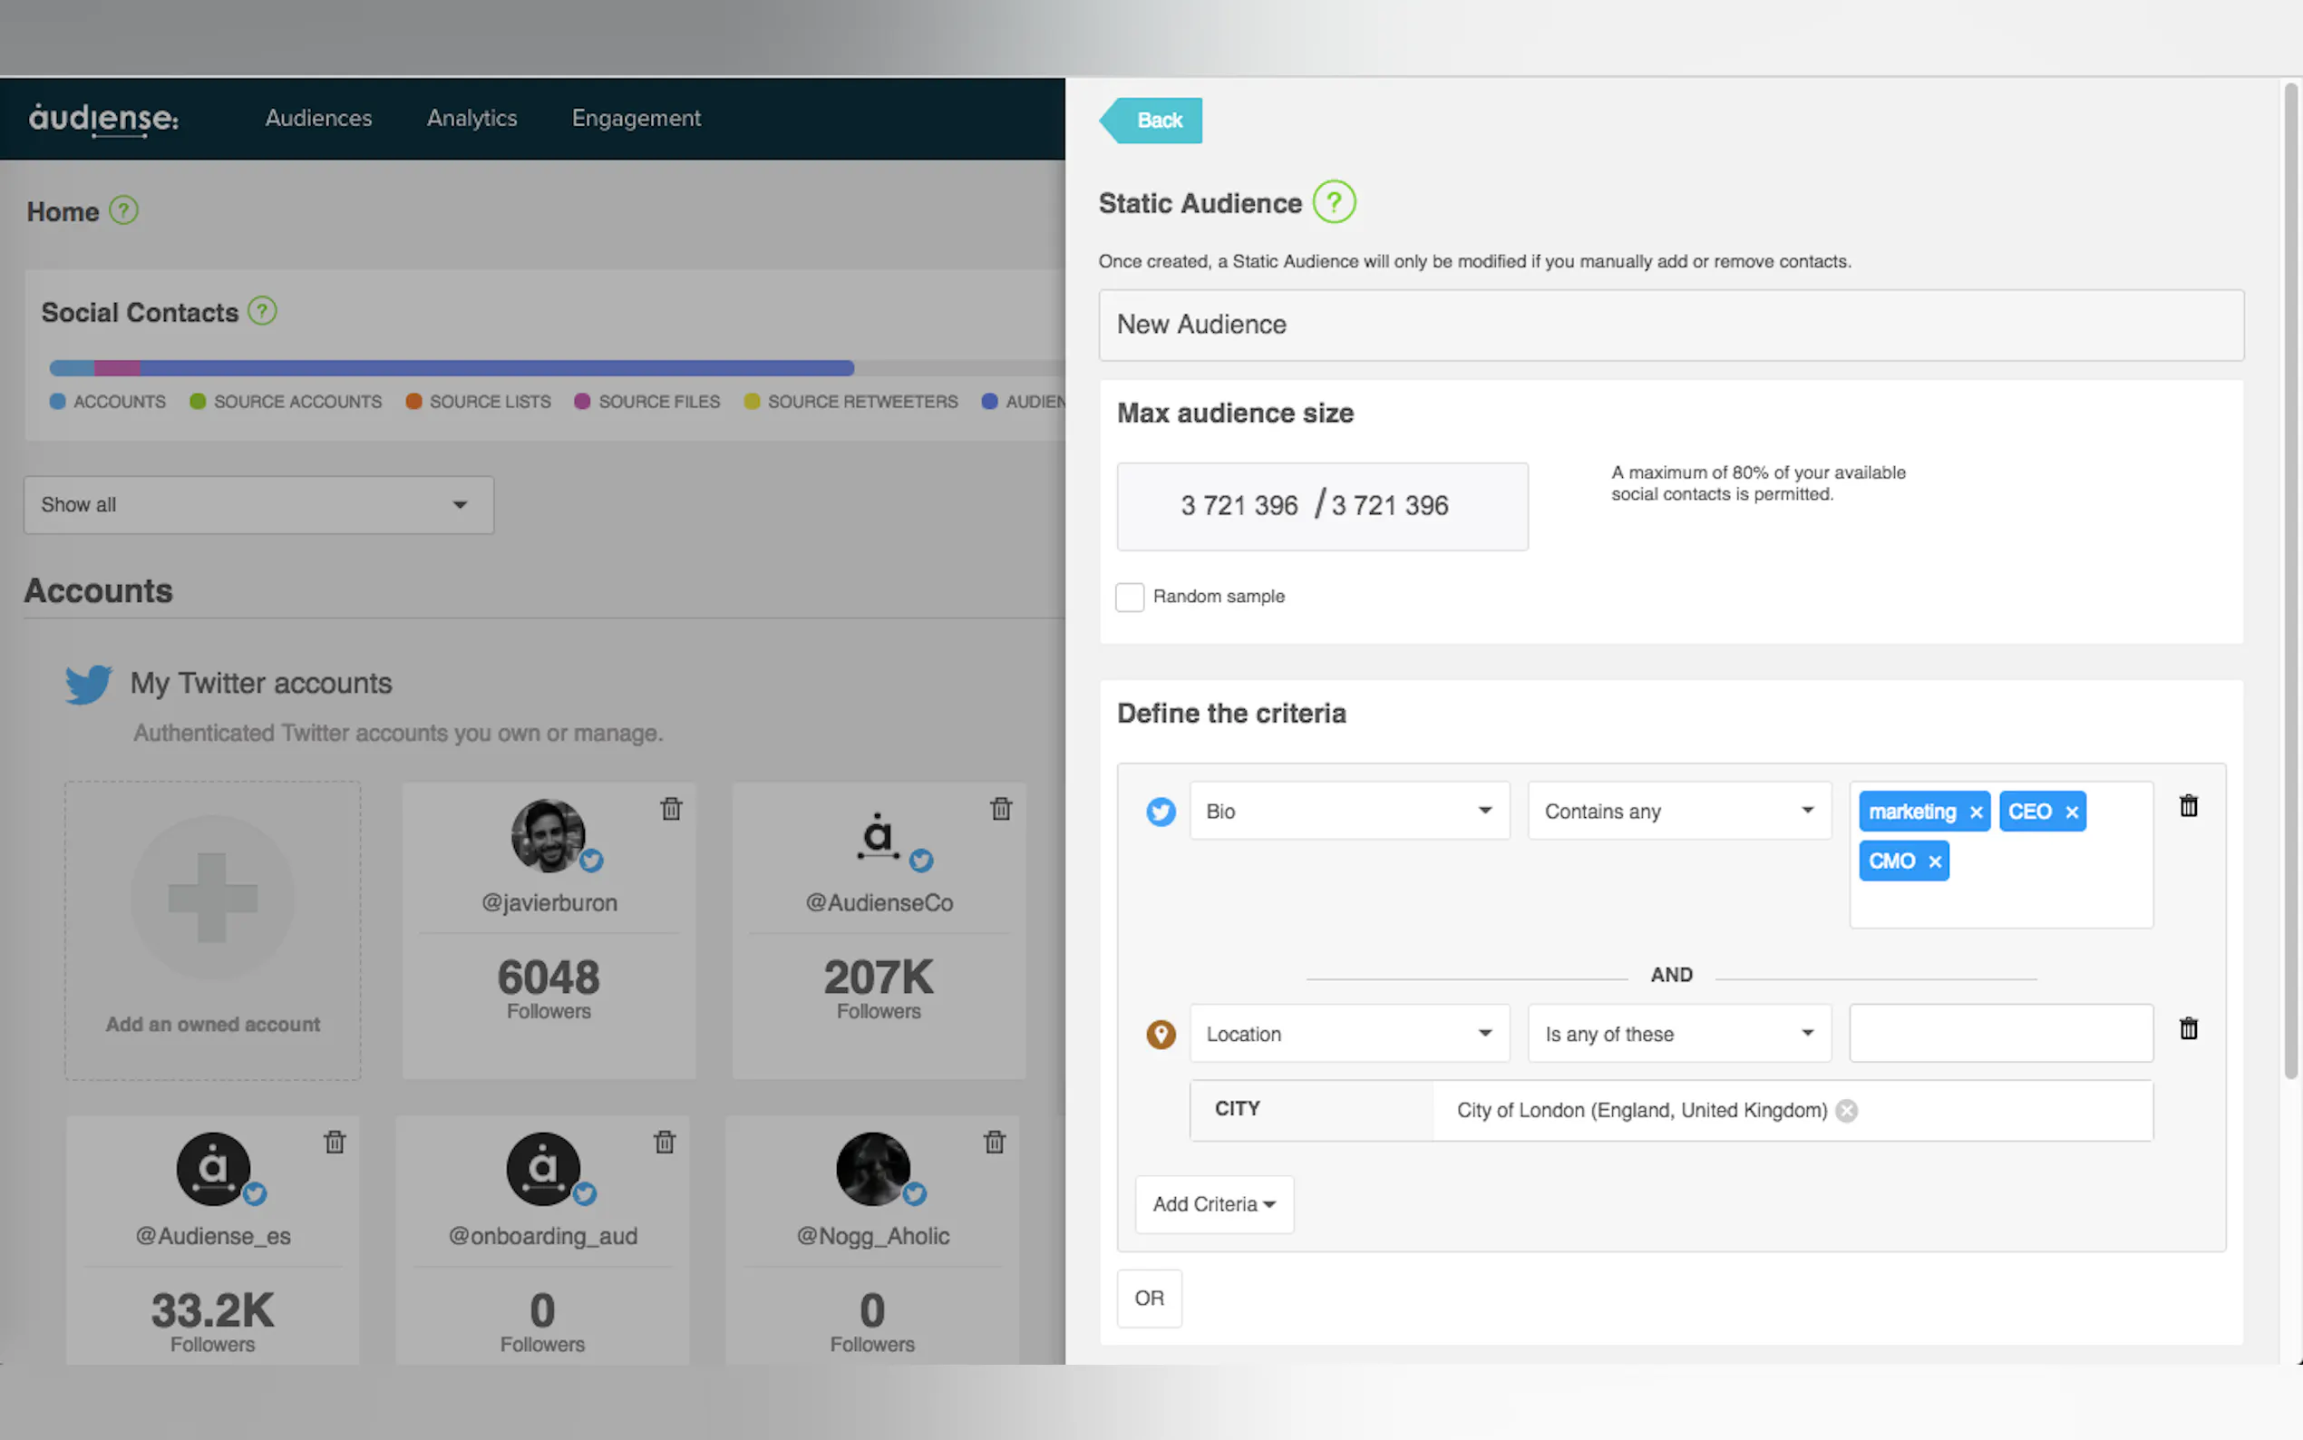Screen dimensions: 2303x1440
Task: Expand the Show all filter dropdown
Action: click(258, 505)
